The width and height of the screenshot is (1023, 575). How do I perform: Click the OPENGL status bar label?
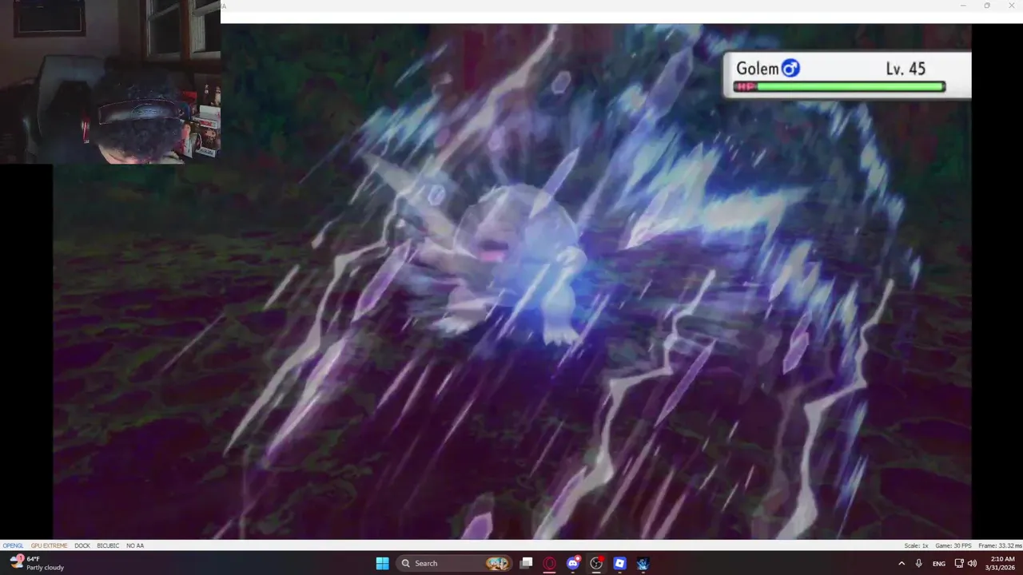click(13, 545)
